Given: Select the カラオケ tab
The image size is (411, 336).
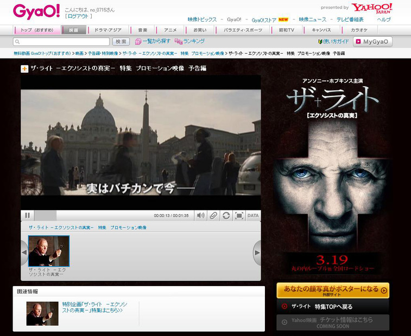Looking at the screenshot, I should (359, 30).
